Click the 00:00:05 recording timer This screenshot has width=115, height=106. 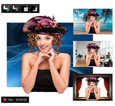click(x=21, y=100)
